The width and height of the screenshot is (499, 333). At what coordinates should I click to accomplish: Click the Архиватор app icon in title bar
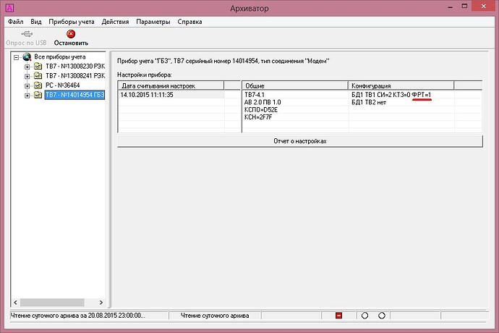click(9, 8)
